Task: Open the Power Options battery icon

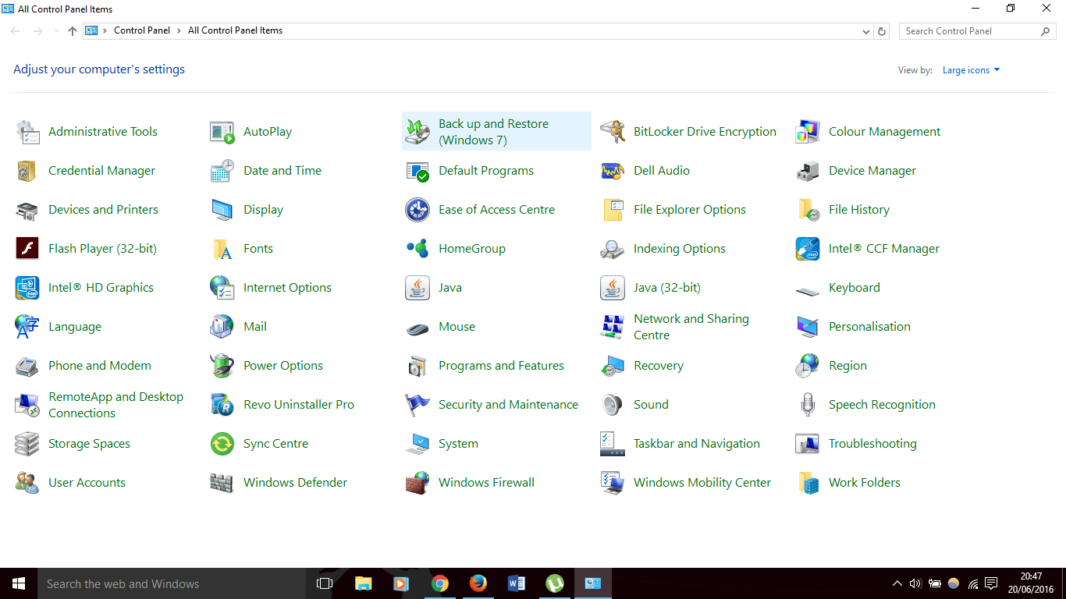Action: coord(222,366)
